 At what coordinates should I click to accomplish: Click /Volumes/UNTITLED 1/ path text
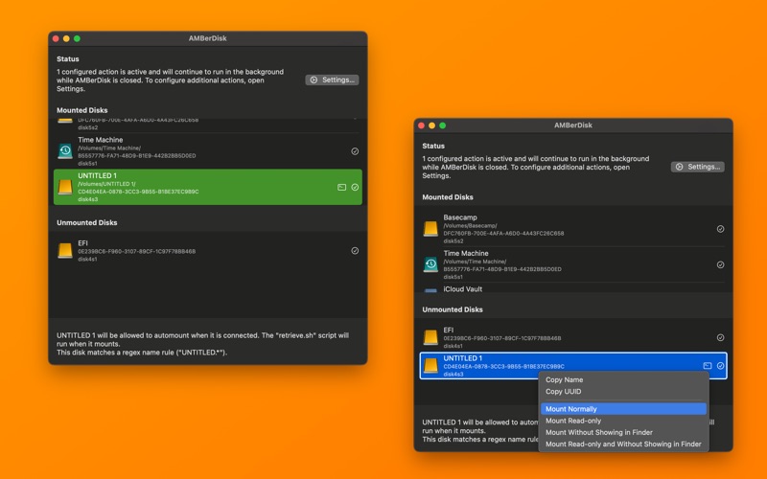pos(106,184)
